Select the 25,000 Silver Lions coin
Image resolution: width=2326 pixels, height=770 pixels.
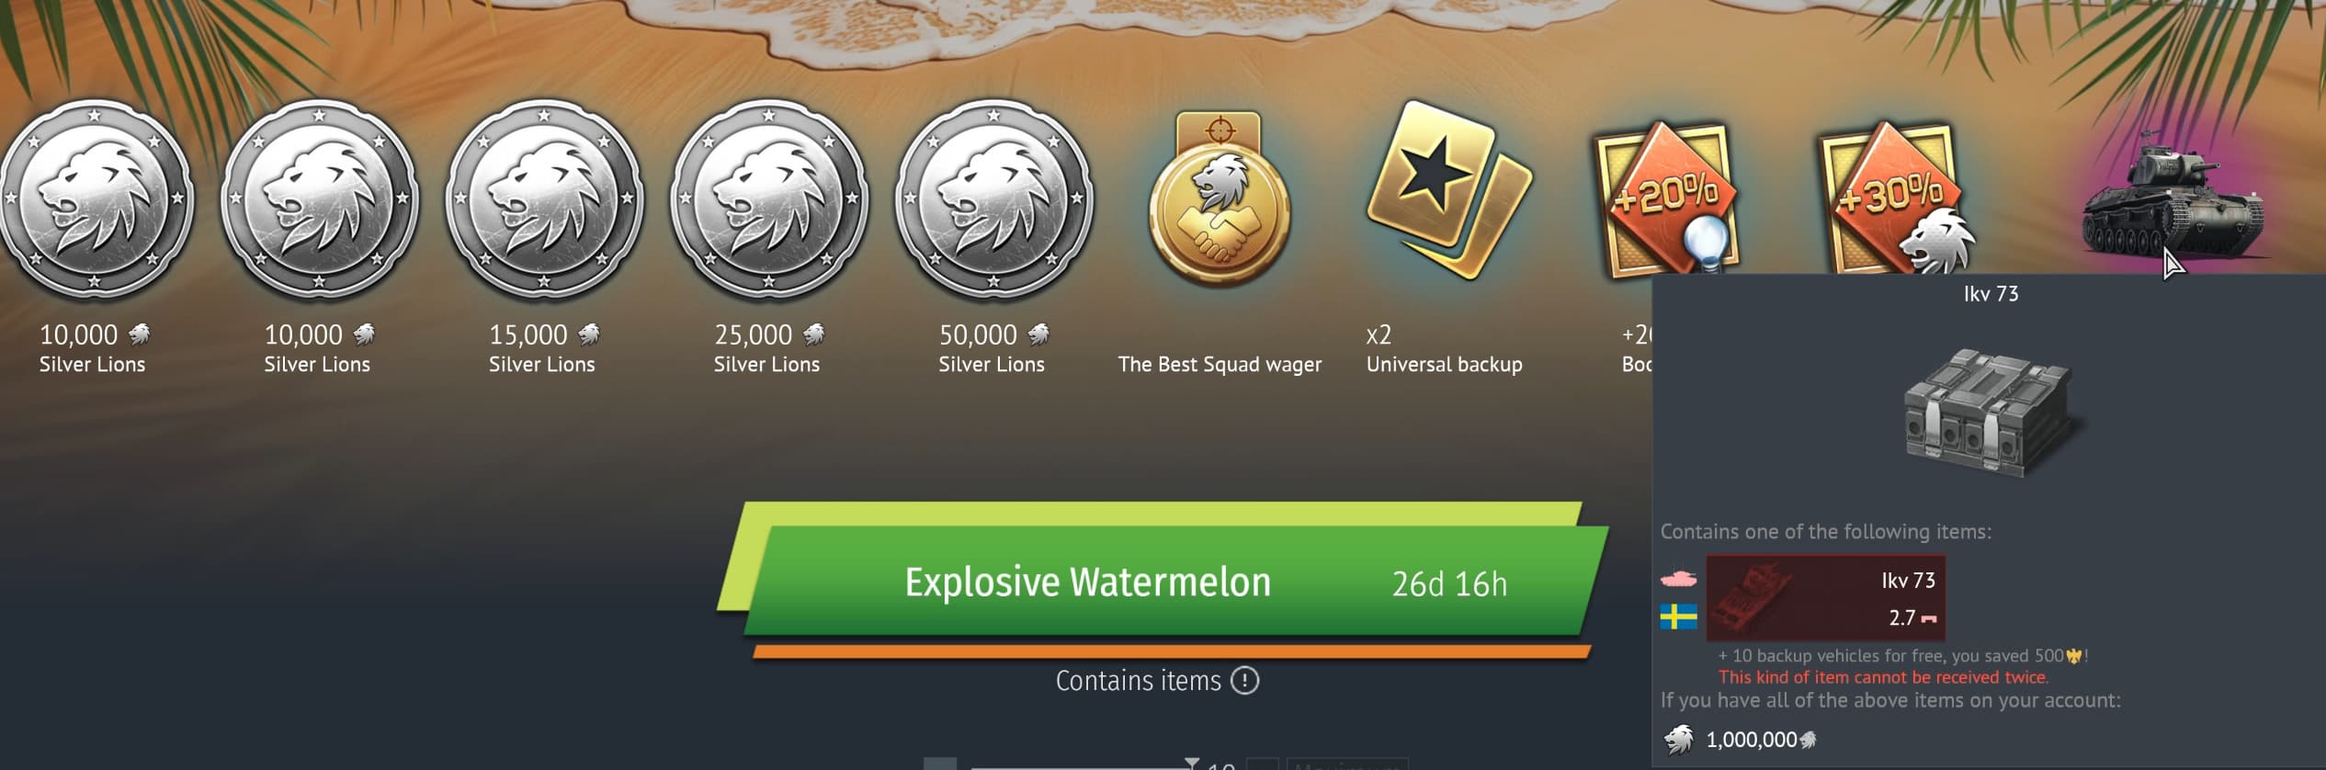pyautogui.click(x=769, y=200)
